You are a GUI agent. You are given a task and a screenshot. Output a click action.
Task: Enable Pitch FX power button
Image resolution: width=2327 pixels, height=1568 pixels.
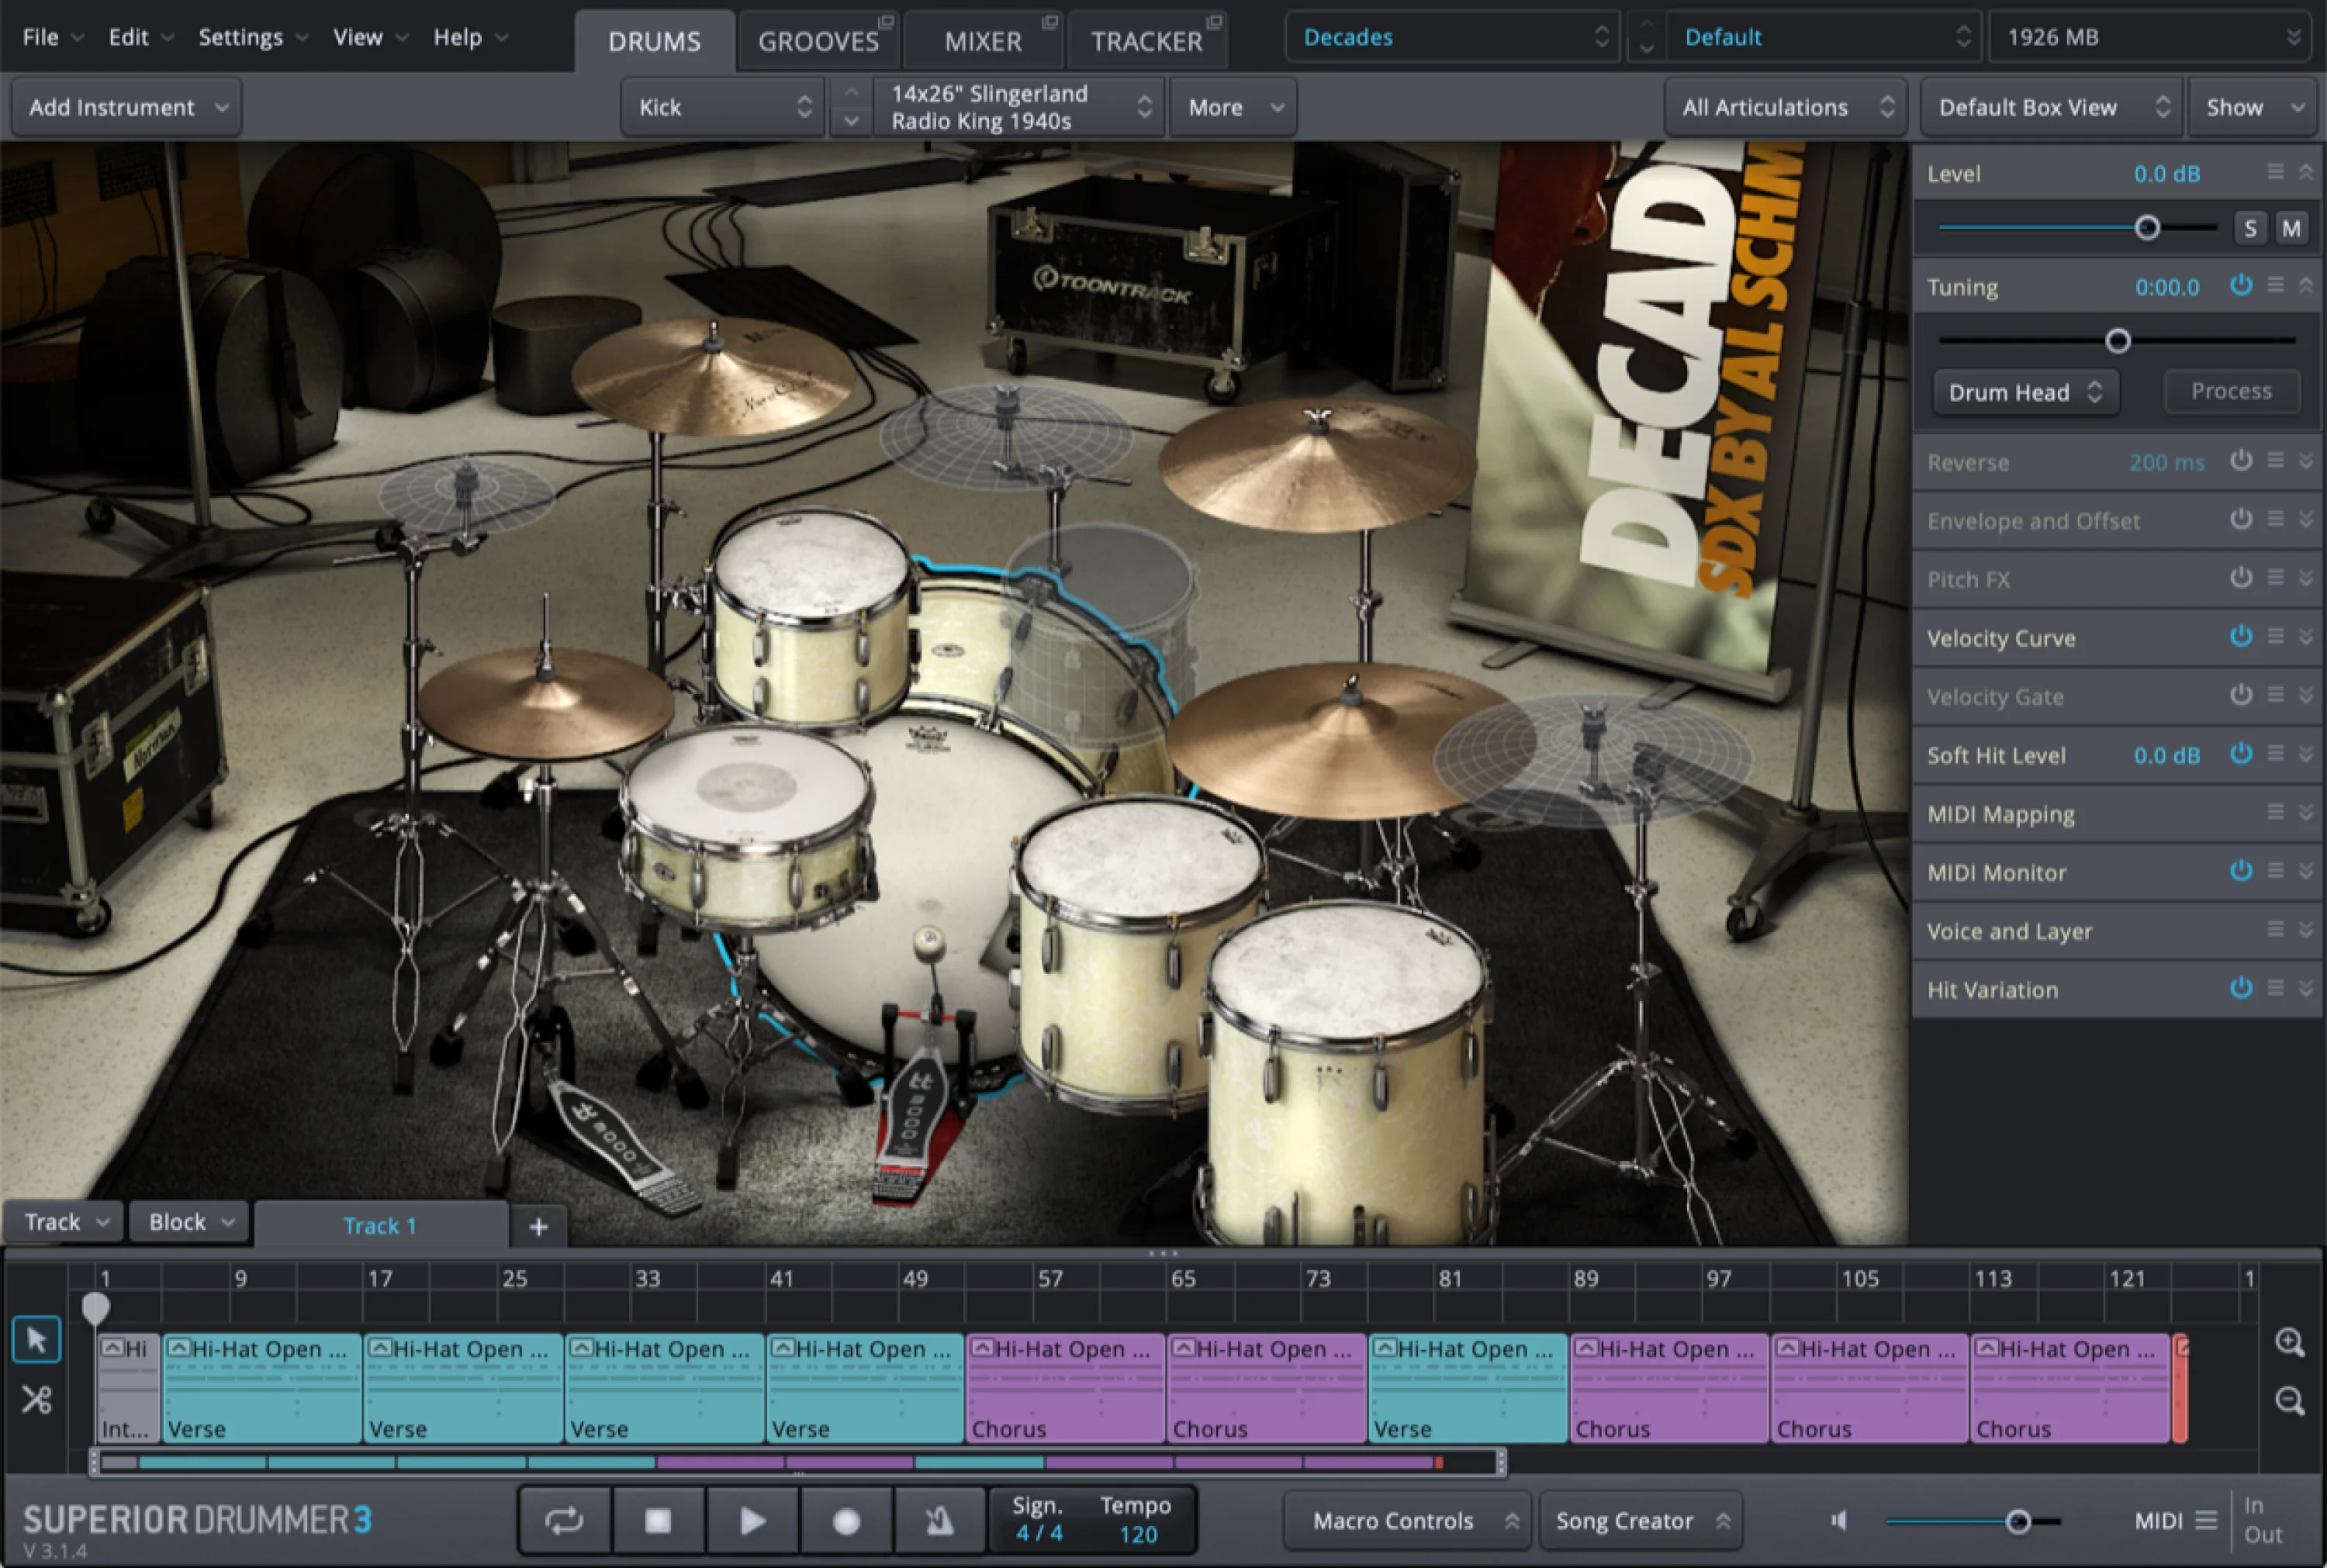[2241, 577]
